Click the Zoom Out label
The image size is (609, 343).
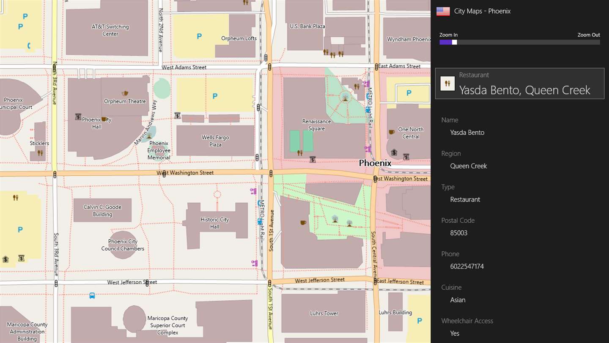click(589, 35)
